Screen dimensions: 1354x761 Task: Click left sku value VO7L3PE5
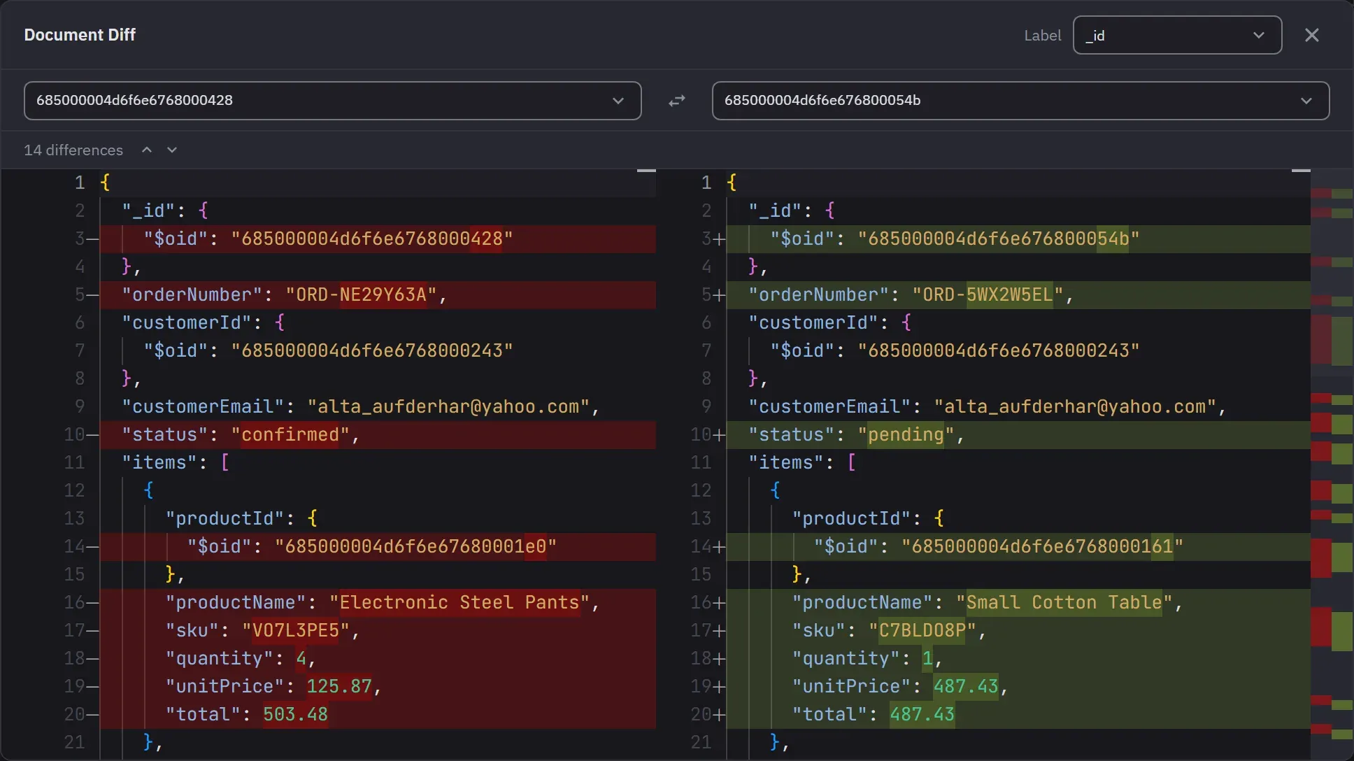(x=296, y=630)
